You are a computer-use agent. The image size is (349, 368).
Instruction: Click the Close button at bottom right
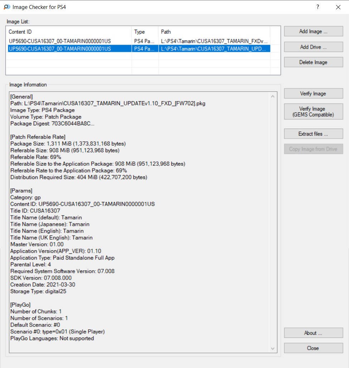(x=313, y=348)
